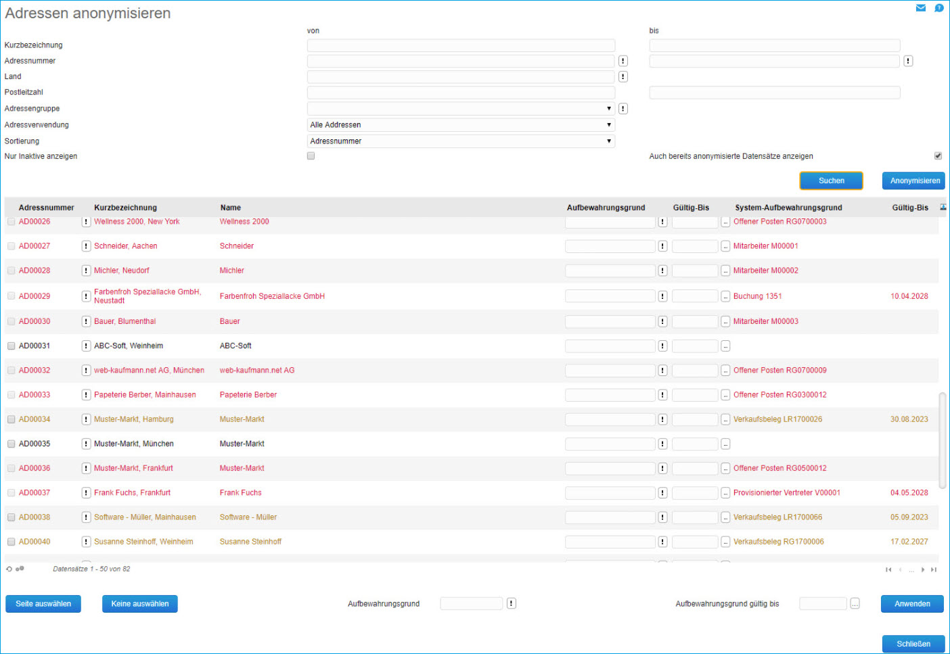This screenshot has height=654, width=950.
Task: Open the Adressverwendung dropdown
Action: pyautogui.click(x=460, y=125)
